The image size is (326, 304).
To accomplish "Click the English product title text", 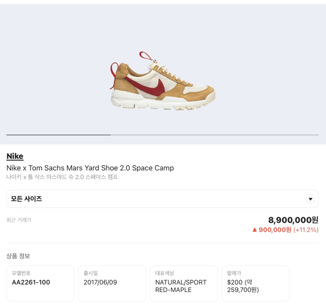I will click(90, 168).
